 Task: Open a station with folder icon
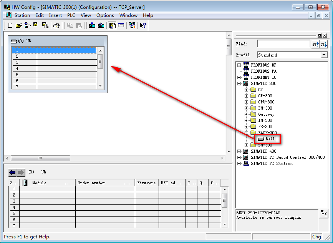pos(18,25)
